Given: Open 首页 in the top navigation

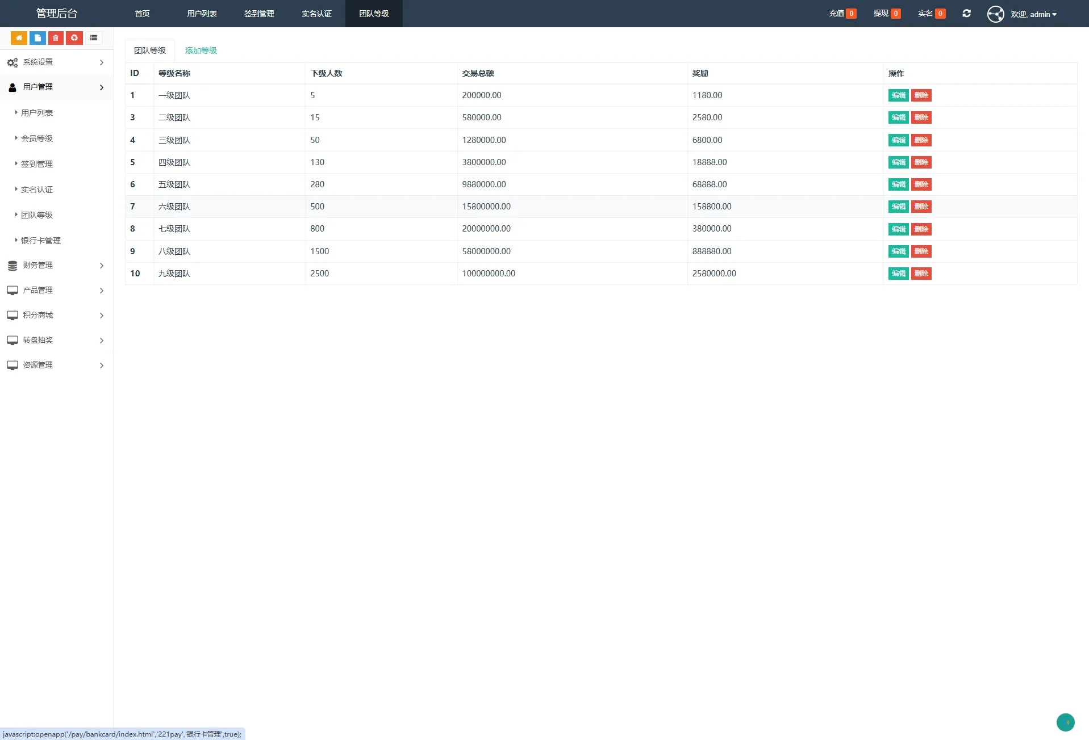Looking at the screenshot, I should point(142,14).
